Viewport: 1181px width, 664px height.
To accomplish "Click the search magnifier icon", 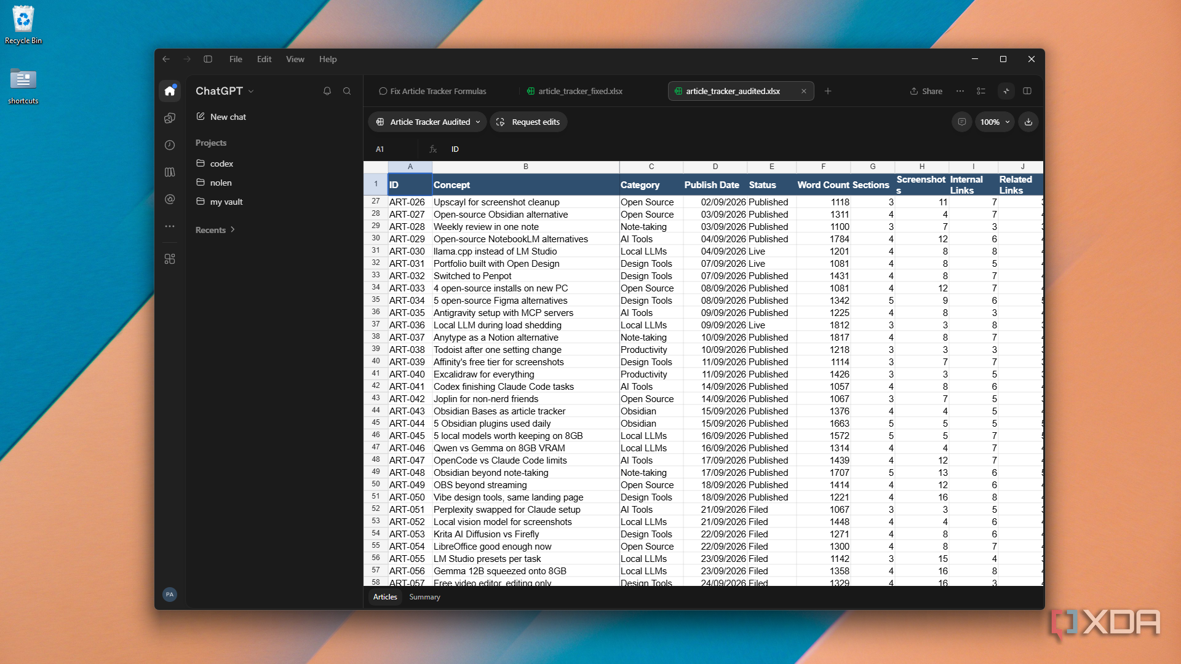I will tap(347, 91).
